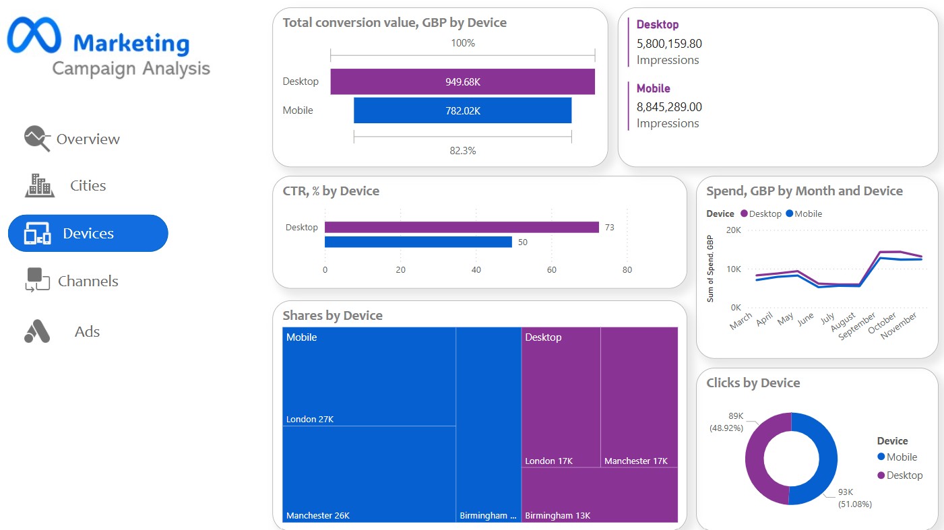944x530 pixels.
Task: Select the Channels navigation label
Action: (88, 281)
